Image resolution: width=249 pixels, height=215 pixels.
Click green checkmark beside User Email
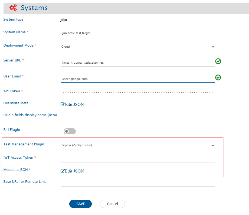218,78
